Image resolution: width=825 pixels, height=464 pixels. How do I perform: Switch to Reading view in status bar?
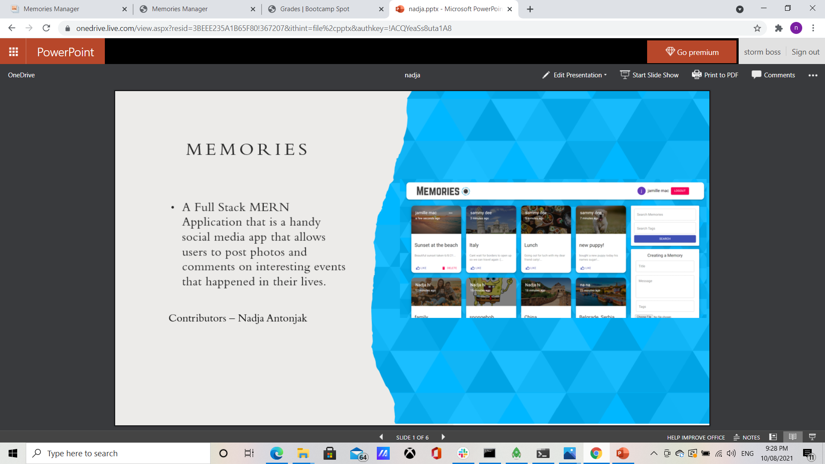(x=793, y=437)
